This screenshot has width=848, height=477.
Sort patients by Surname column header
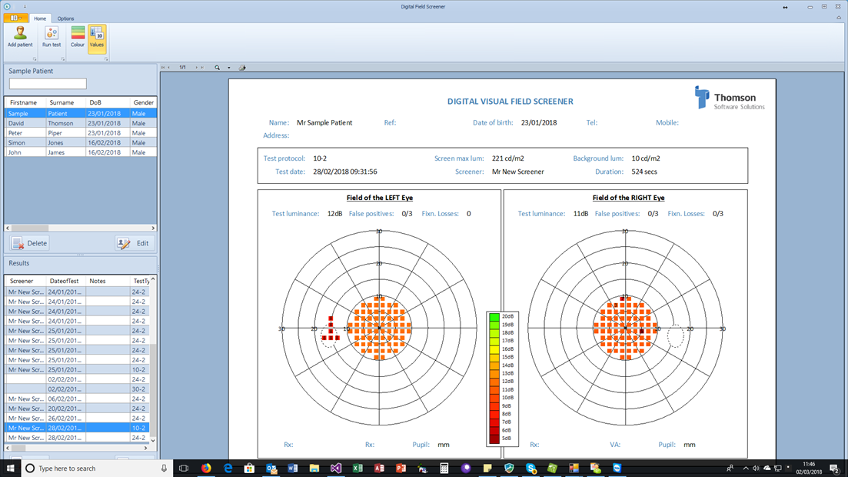[62, 102]
